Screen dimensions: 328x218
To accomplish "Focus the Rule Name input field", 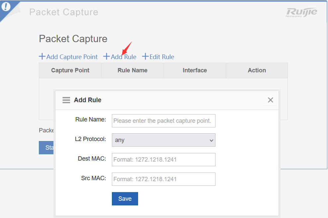I will [x=163, y=121].
